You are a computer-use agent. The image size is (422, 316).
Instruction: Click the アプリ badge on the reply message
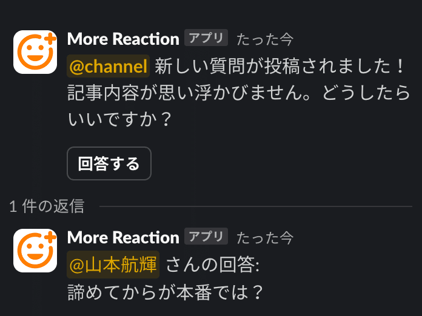coord(206,237)
